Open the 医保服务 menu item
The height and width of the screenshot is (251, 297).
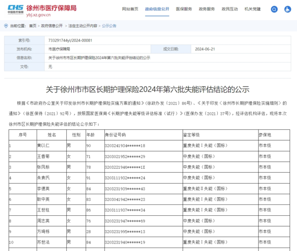click(x=184, y=9)
